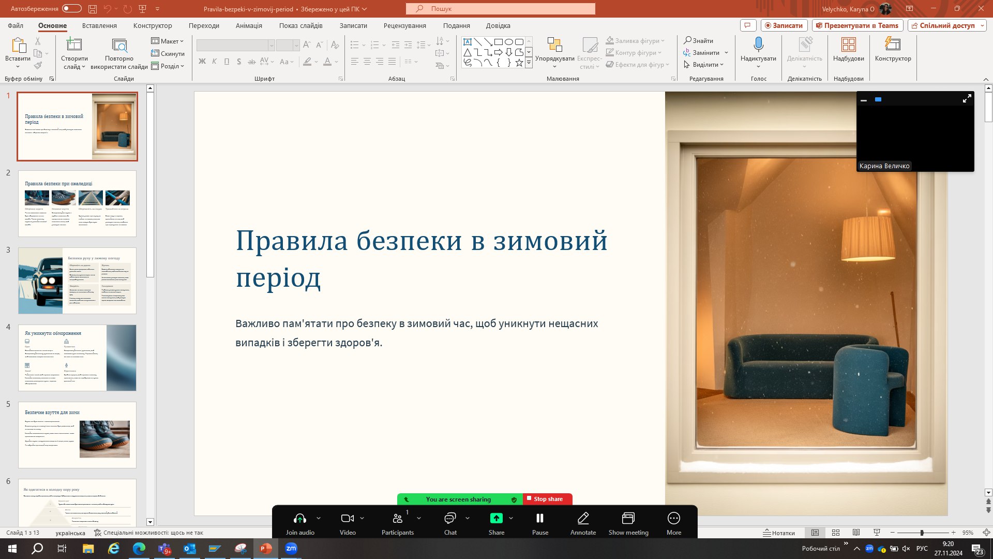Start Slide Show from status bar icon
Screen dimensions: 993x559
877,533
